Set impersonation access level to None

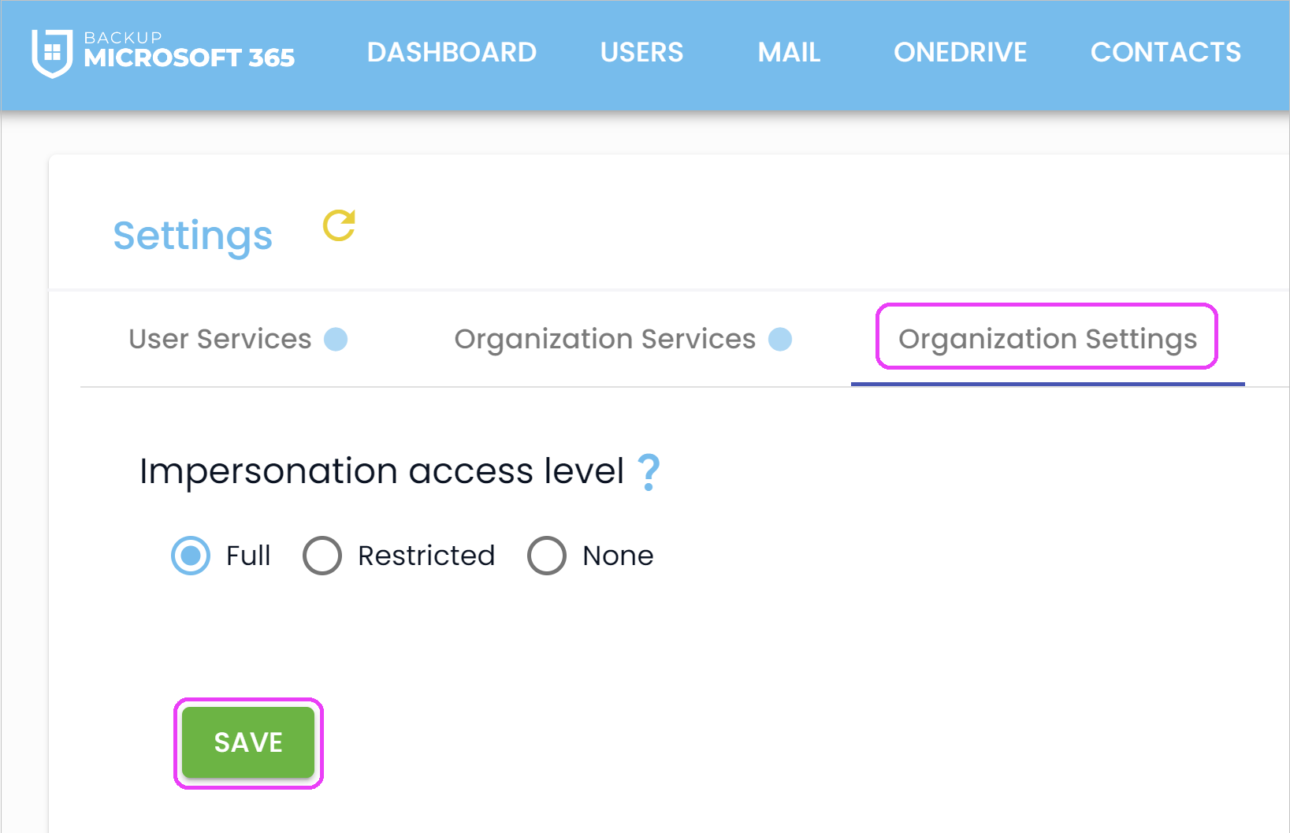click(x=547, y=556)
